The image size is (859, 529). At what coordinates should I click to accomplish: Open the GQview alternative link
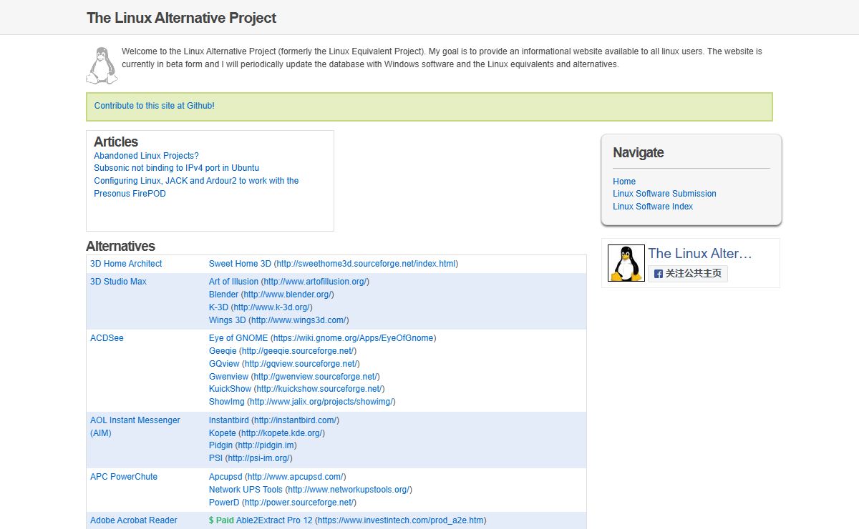click(x=224, y=364)
